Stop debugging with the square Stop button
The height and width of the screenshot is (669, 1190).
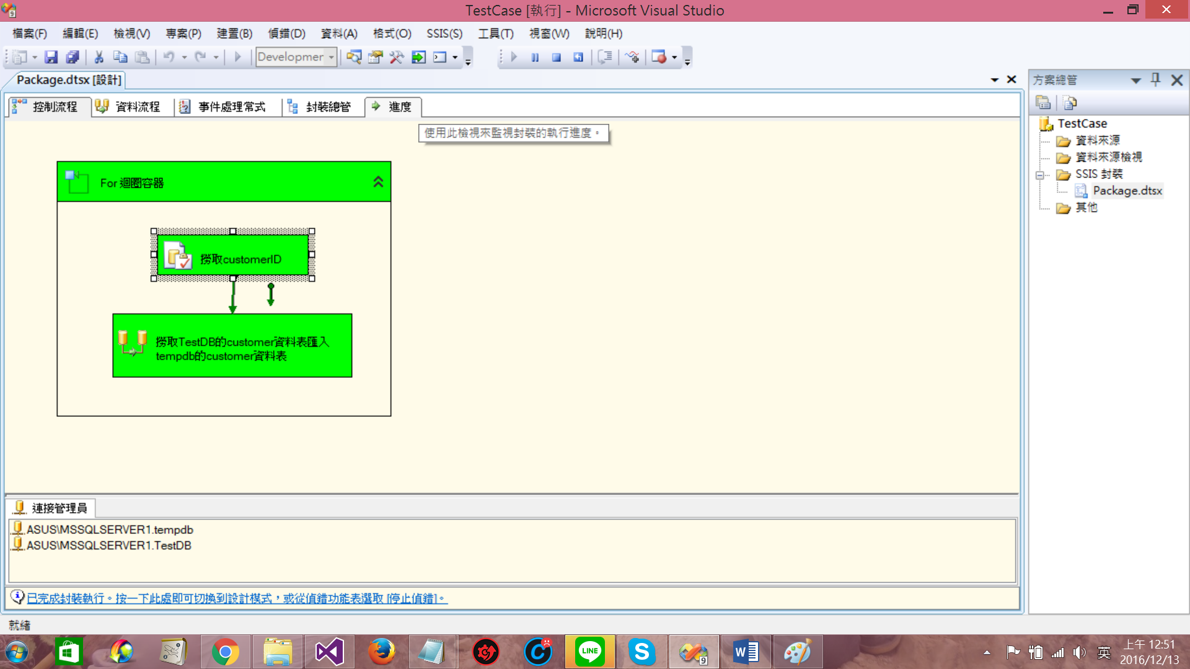(x=557, y=57)
